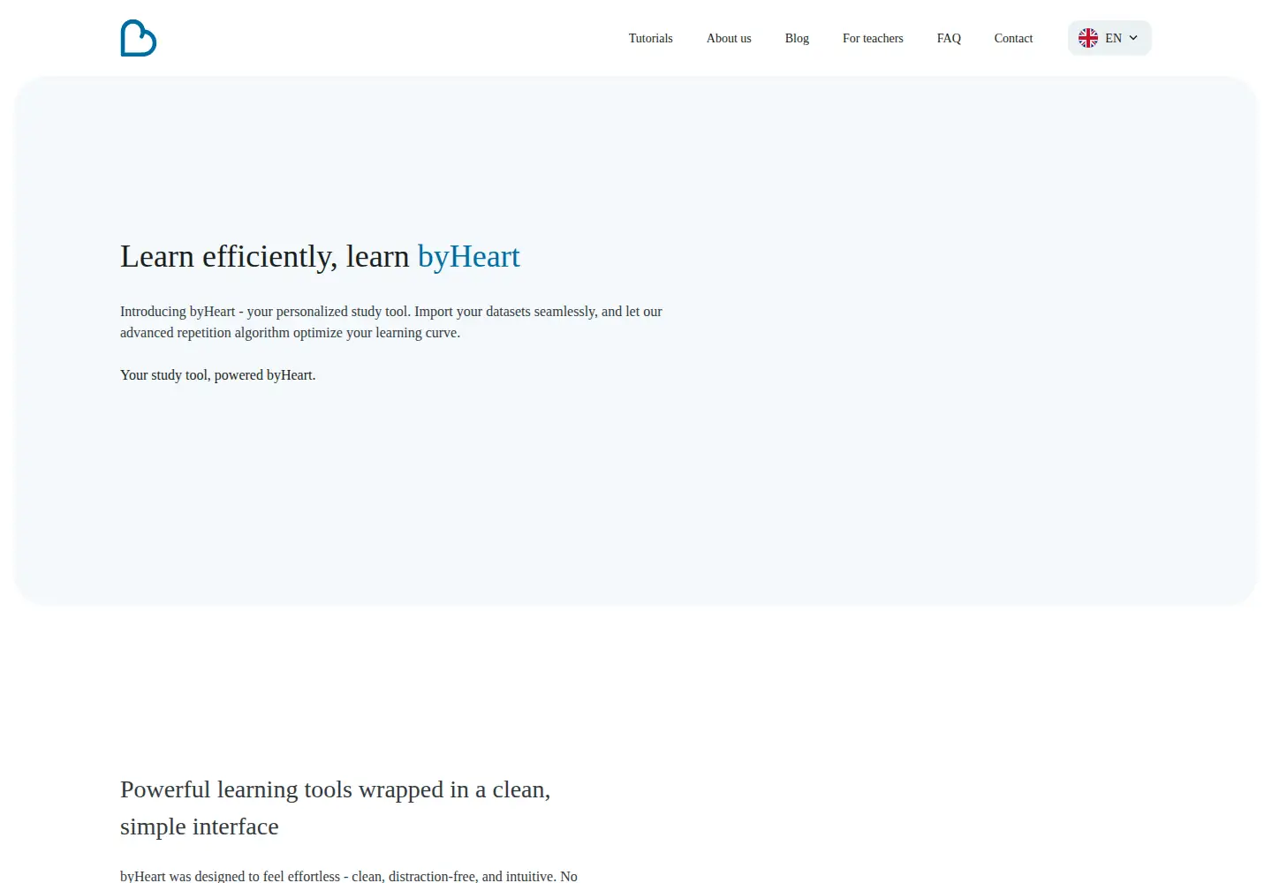Open the FAQ page
The width and height of the screenshot is (1272, 883).
tap(949, 38)
